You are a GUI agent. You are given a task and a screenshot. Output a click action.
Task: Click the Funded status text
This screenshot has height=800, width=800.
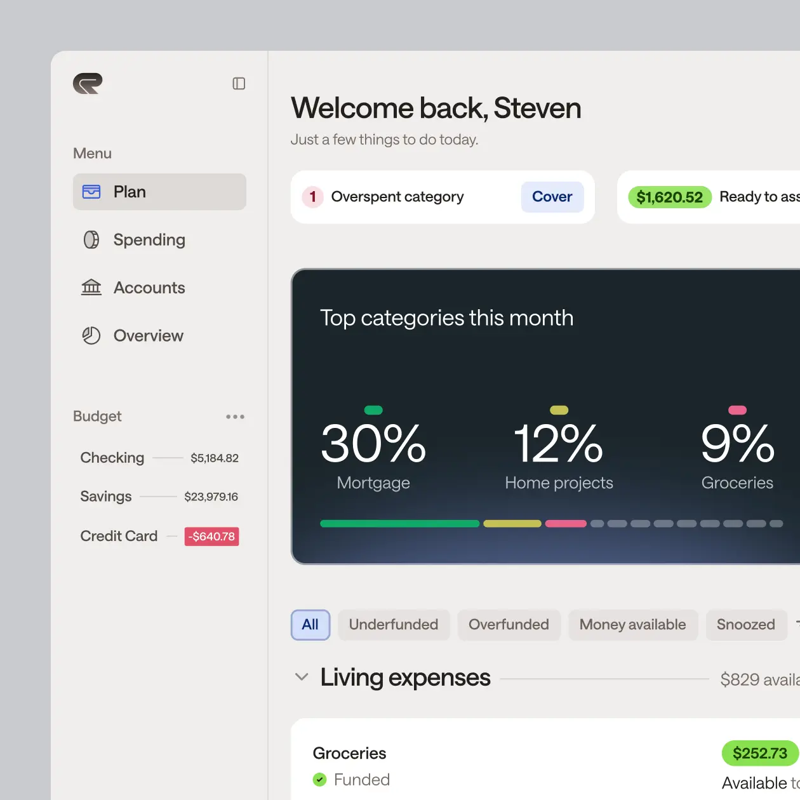tap(362, 780)
